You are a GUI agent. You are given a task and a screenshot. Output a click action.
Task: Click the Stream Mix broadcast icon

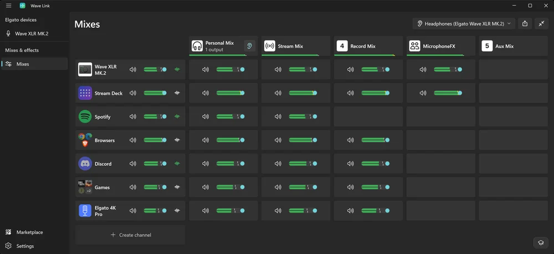pos(270,46)
